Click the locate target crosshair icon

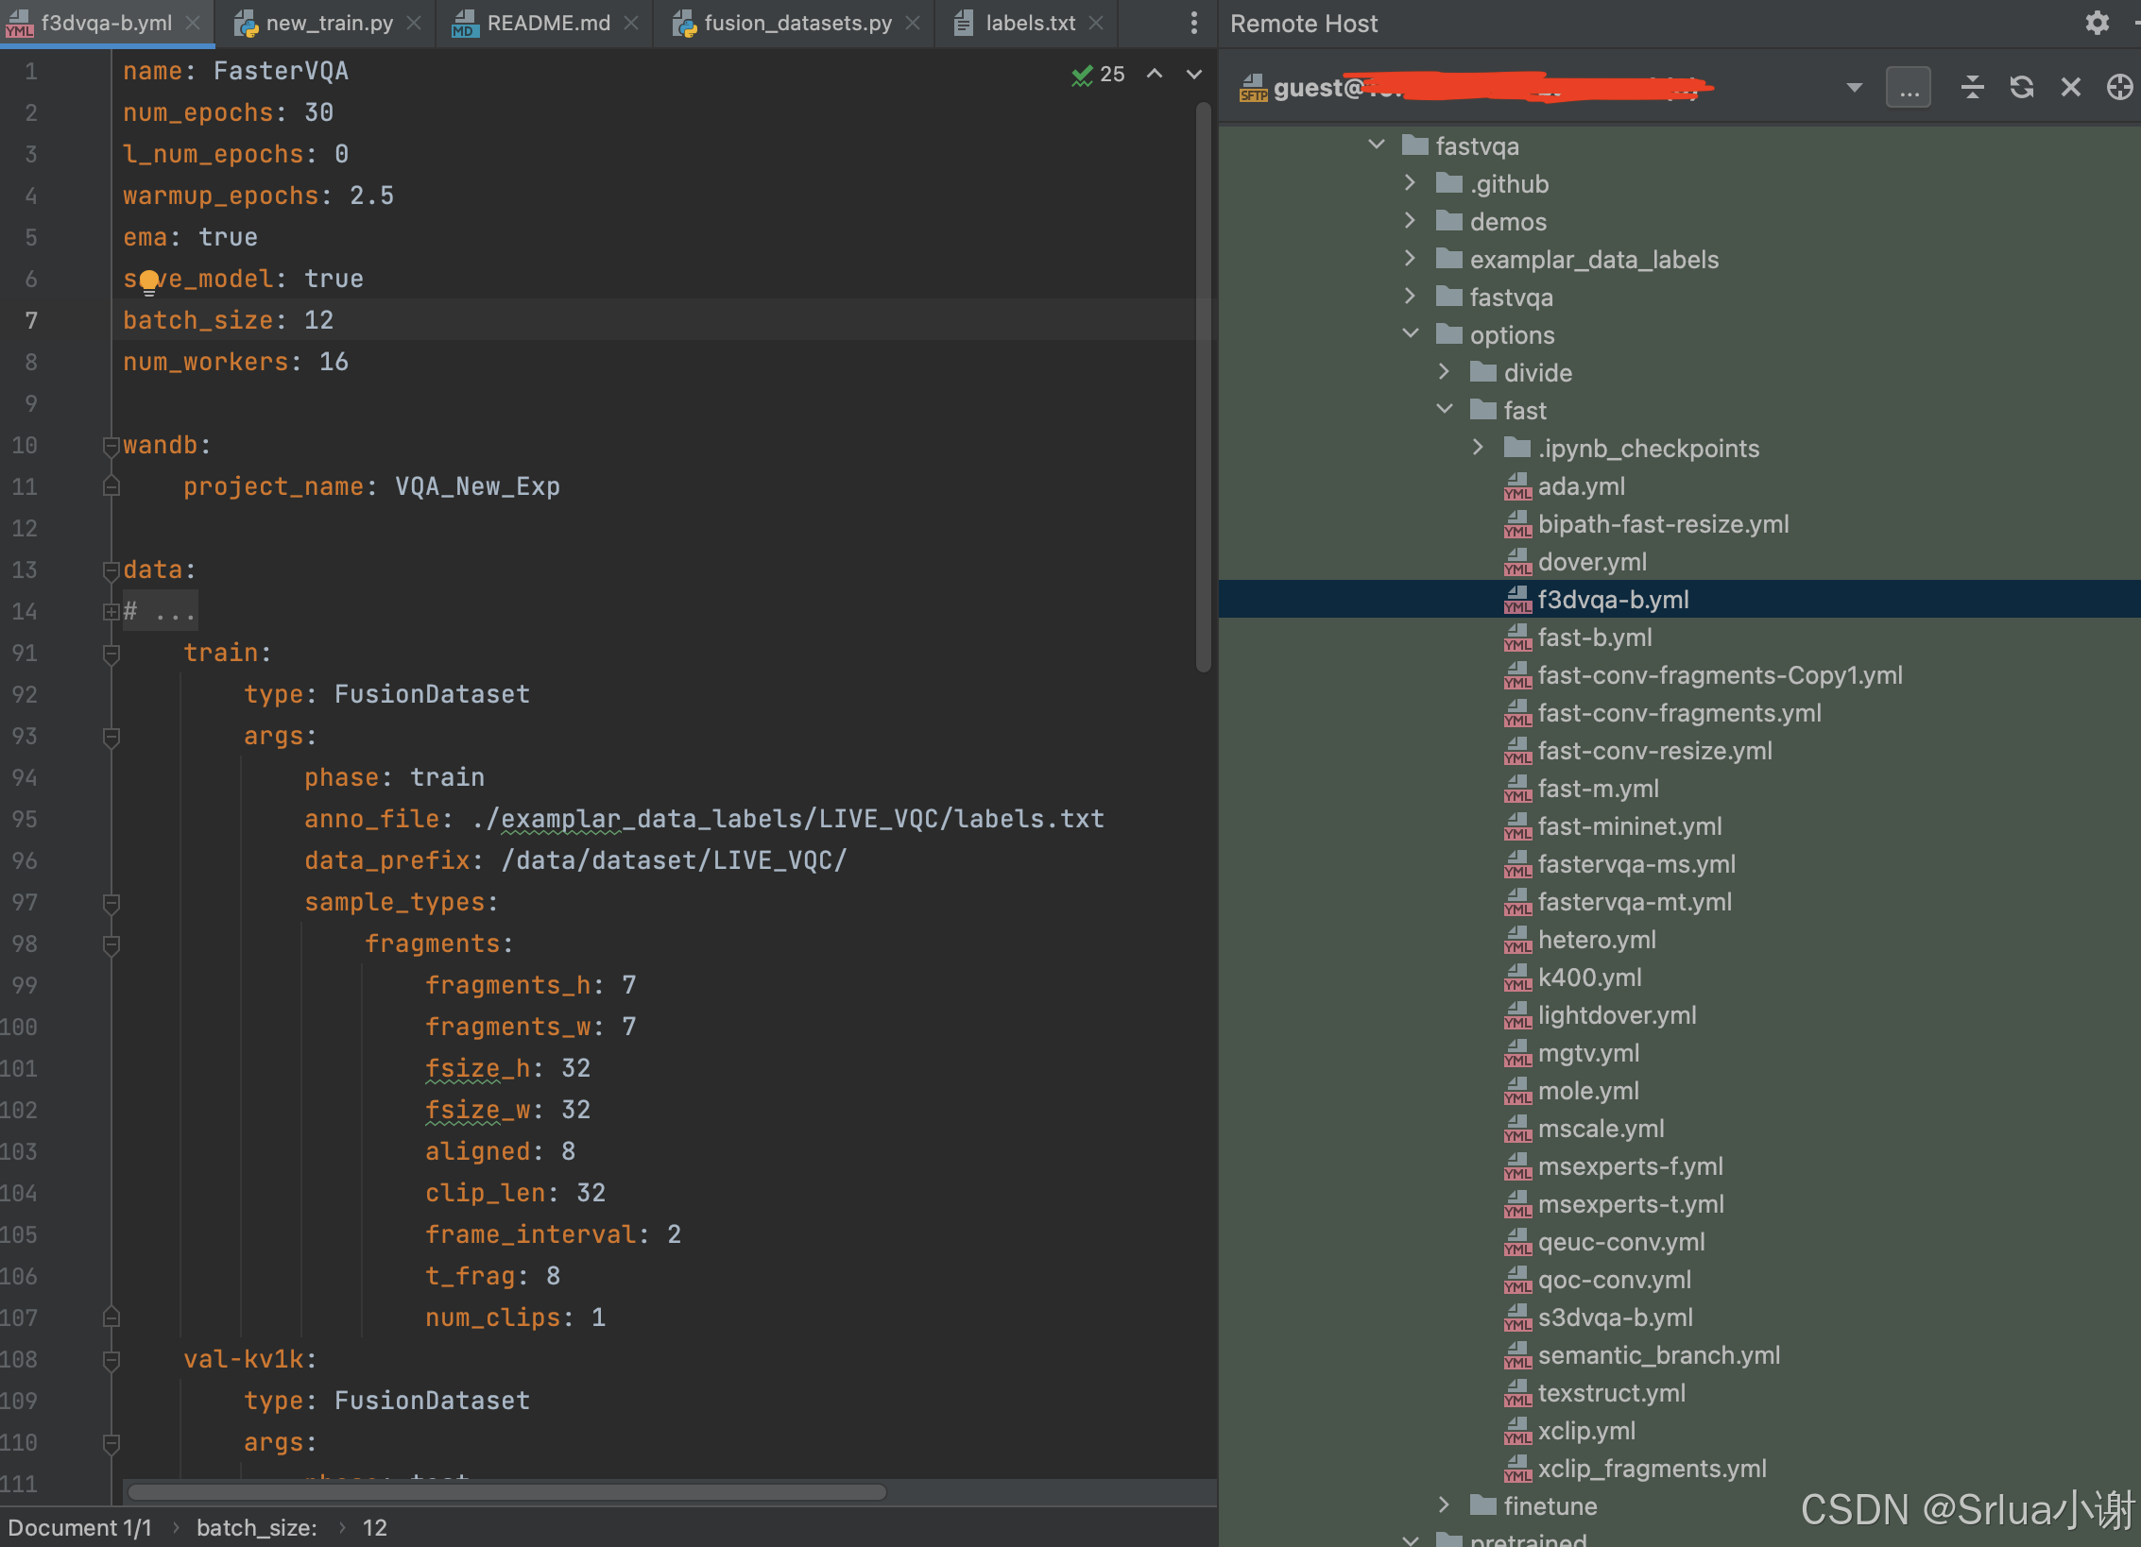(x=2119, y=88)
